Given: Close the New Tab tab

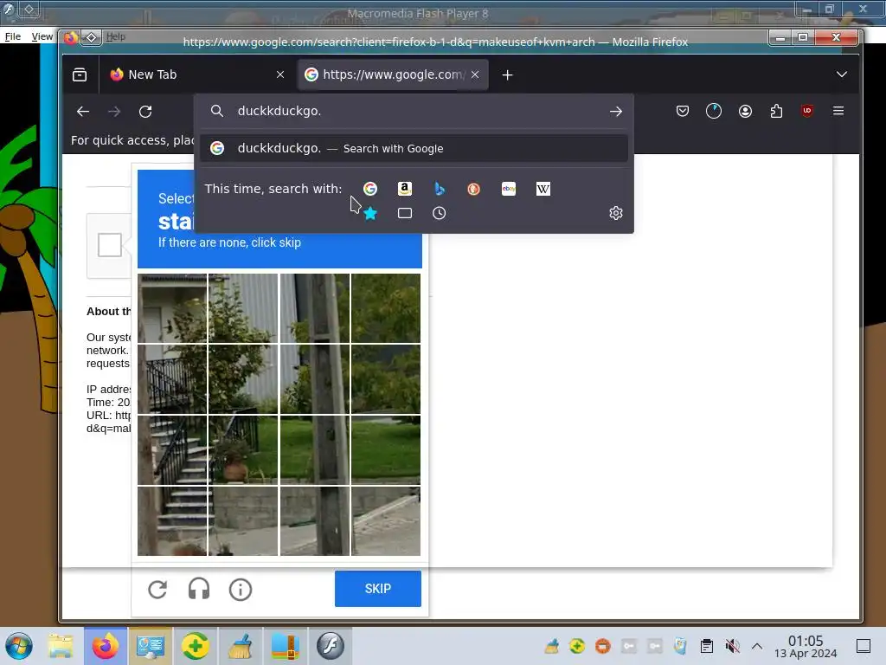Looking at the screenshot, I should (280, 74).
